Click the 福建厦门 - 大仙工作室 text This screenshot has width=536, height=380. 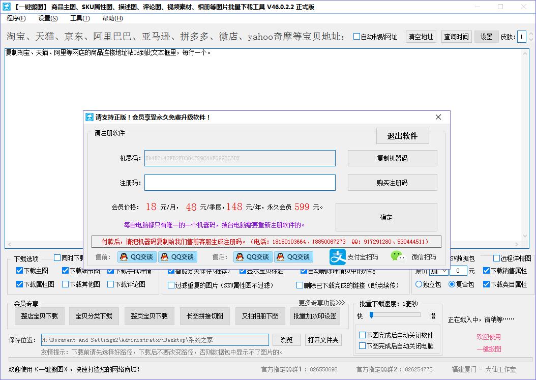click(484, 369)
